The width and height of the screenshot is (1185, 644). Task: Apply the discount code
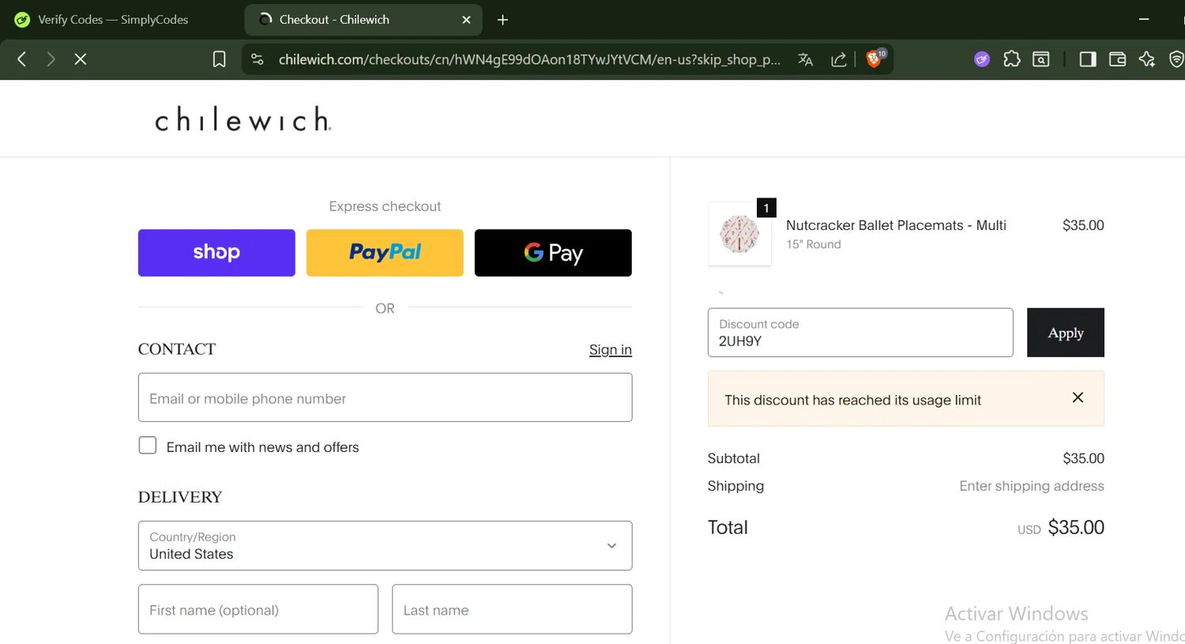click(1066, 333)
